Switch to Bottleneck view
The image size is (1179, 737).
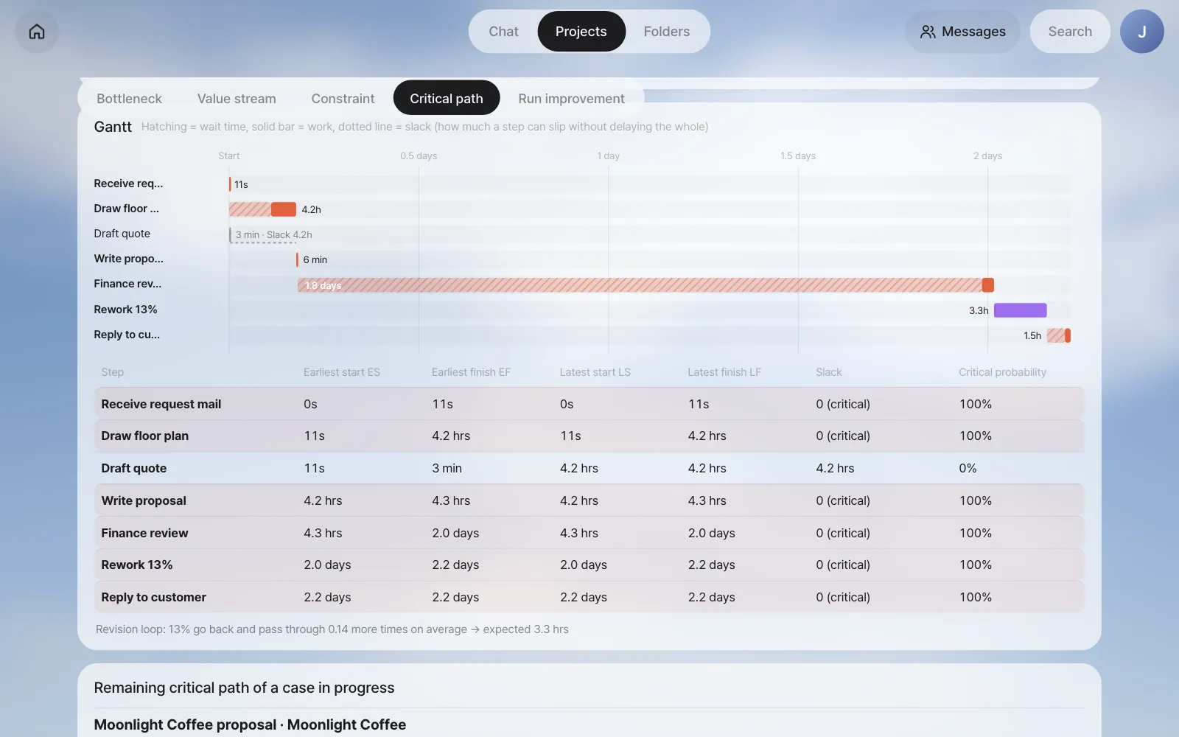point(129,98)
